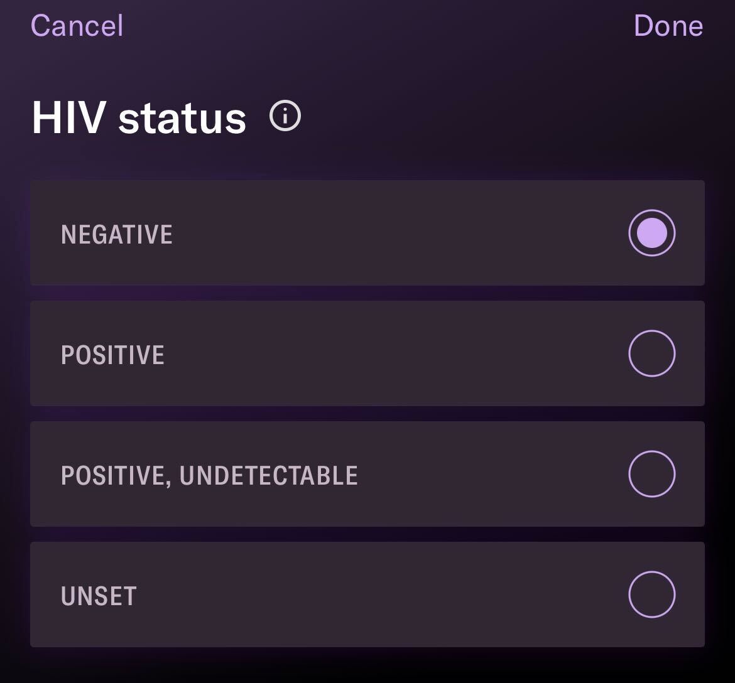Tap the middle of the Negative row
The image size is (735, 683).
367,233
